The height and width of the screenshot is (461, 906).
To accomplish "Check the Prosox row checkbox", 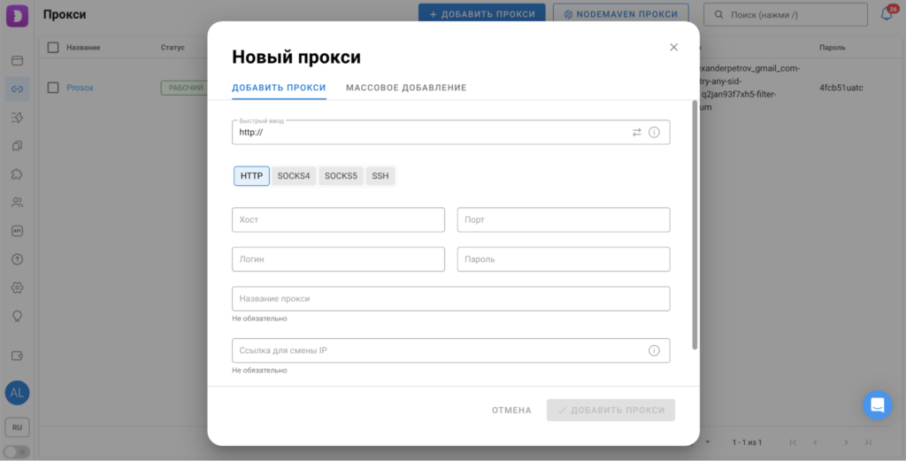I will pos(53,88).
